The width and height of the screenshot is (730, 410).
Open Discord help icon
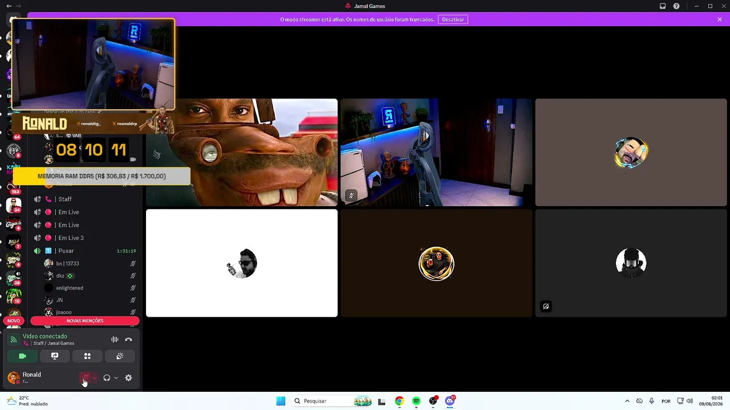click(676, 6)
